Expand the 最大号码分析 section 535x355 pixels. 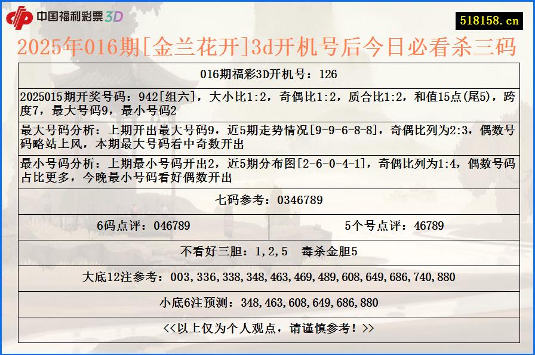coord(267,138)
